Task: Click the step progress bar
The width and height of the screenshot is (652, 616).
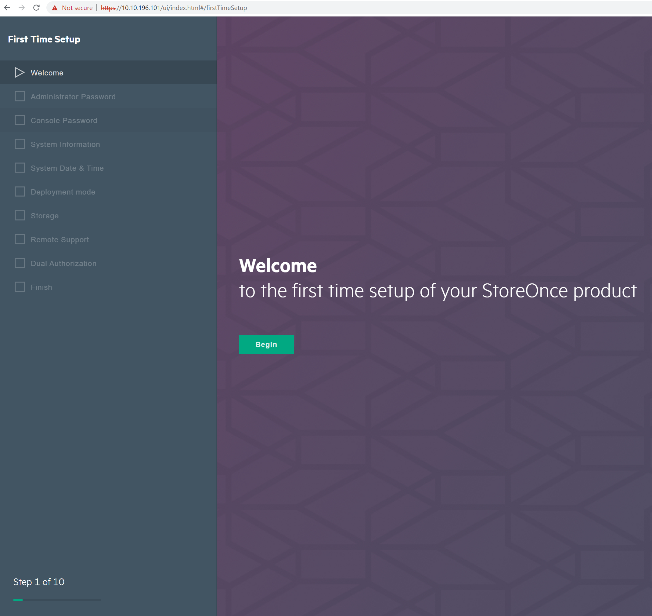Action: (x=57, y=600)
